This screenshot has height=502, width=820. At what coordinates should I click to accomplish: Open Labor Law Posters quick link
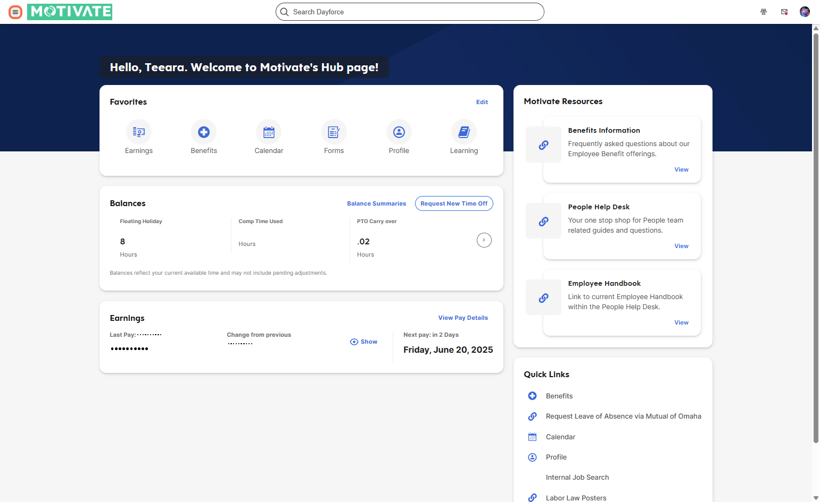point(576,498)
